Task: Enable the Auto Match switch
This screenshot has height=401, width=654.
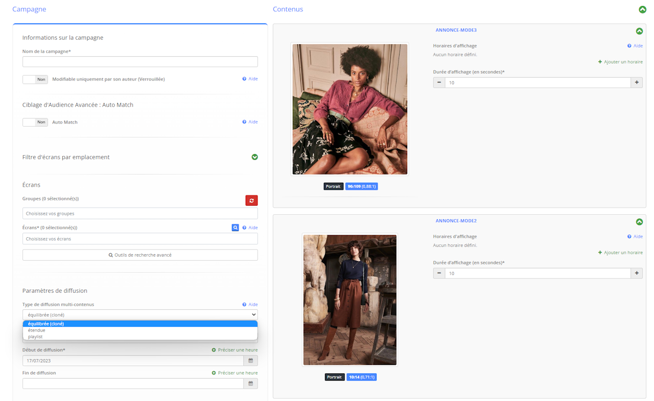Action: (35, 122)
